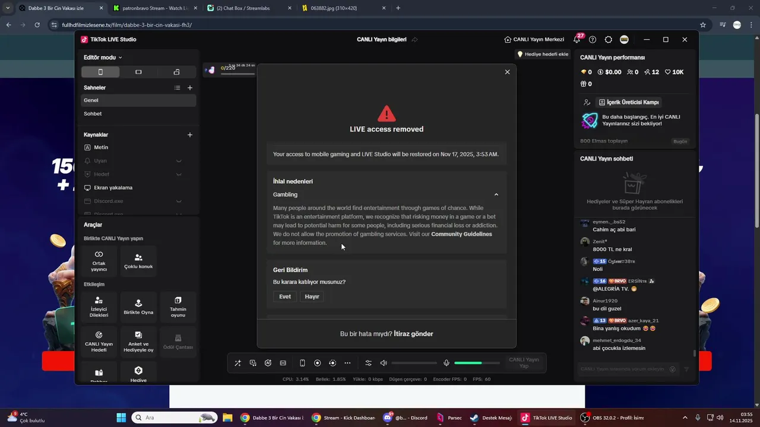760x427 pixels.
Task: Collapse the Gambling violation reason
Action: pyautogui.click(x=496, y=195)
